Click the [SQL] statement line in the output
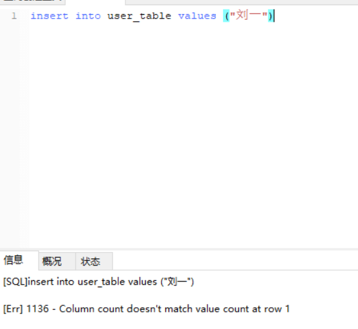This screenshot has height=329, width=358. click(98, 282)
